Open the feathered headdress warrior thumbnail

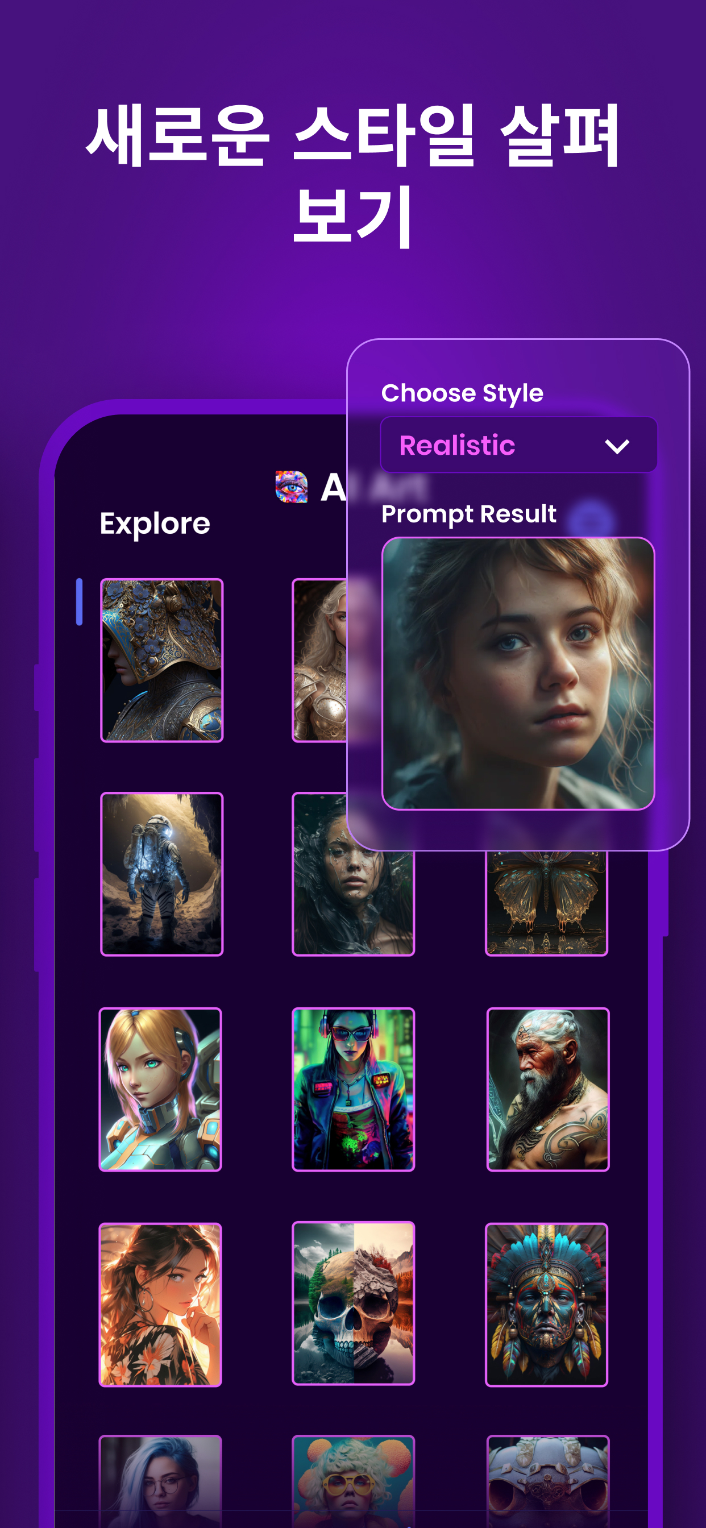(x=546, y=1305)
